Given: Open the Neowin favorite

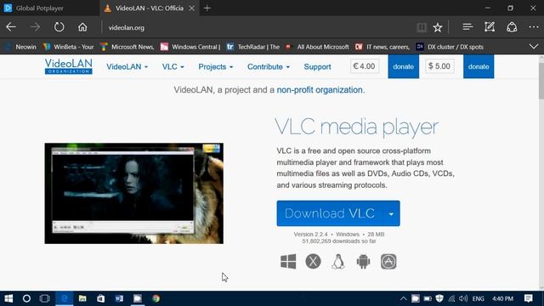Looking at the screenshot, I should 20,47.
